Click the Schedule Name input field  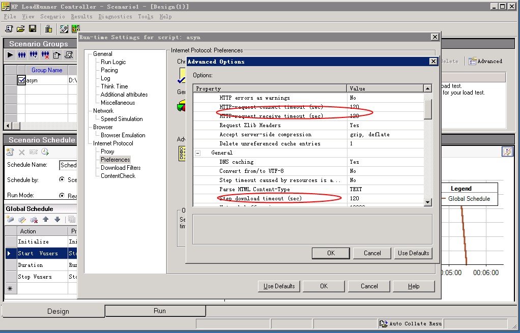(68, 165)
